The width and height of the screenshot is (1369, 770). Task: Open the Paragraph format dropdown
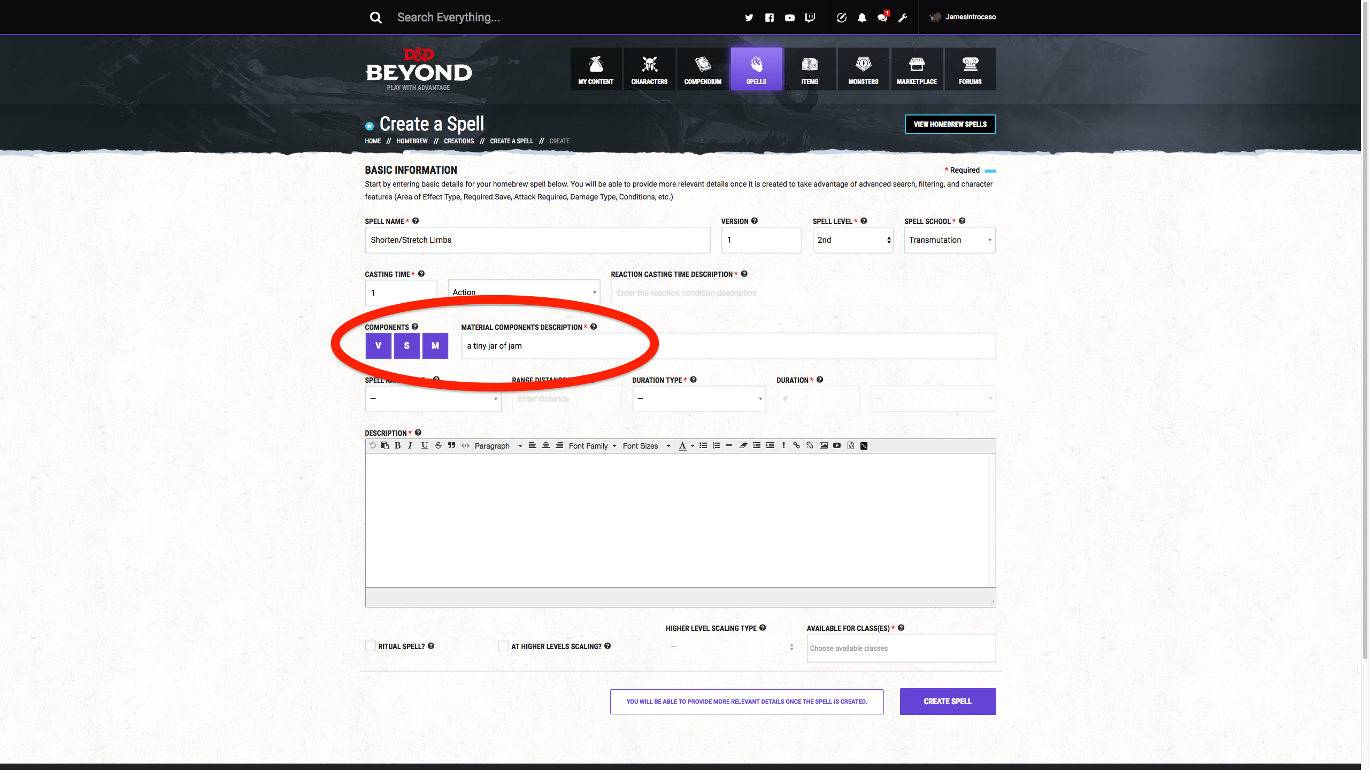498,446
